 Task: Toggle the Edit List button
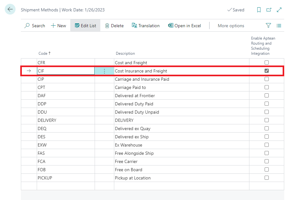85,26
